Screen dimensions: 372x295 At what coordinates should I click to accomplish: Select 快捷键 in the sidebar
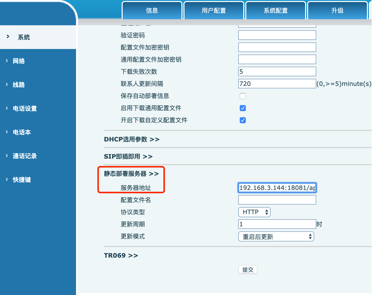pyautogui.click(x=22, y=180)
